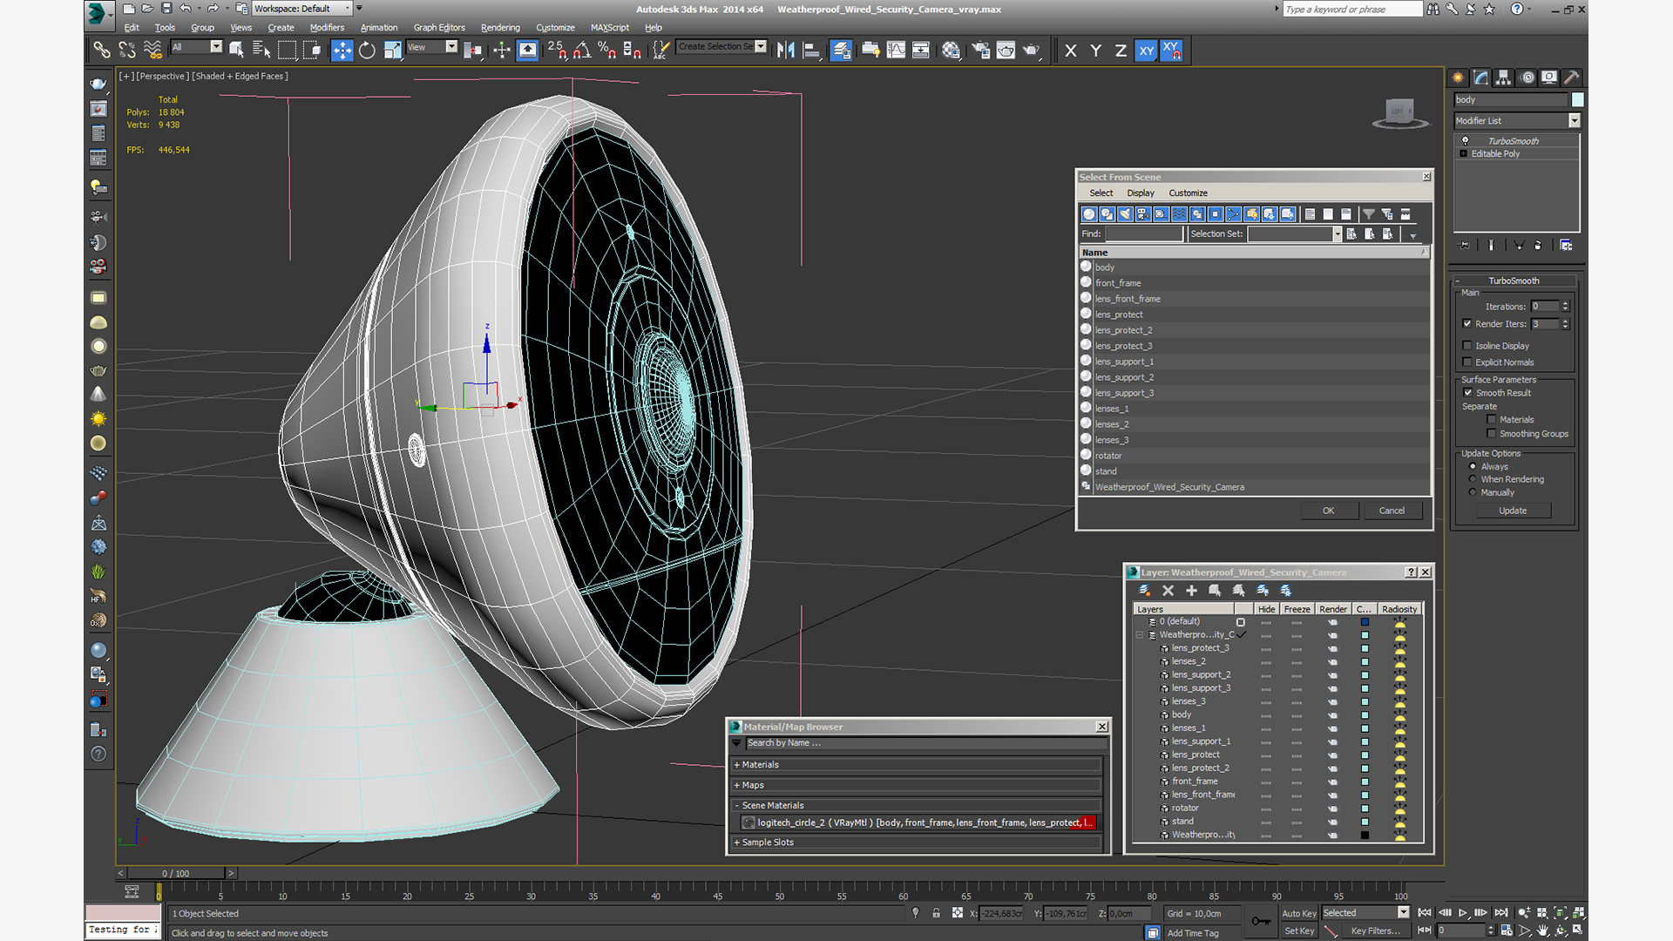Open Render Setup teapot icon
The width and height of the screenshot is (1673, 941).
[x=980, y=50]
